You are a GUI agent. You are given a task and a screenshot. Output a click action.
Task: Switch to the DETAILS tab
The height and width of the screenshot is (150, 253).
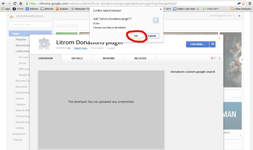77,59
